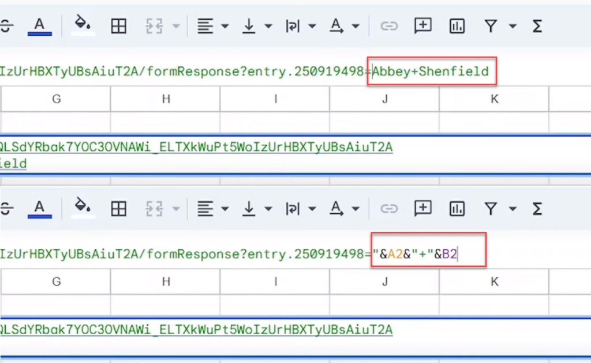Click the borders icon in the lower toolbar

point(118,208)
